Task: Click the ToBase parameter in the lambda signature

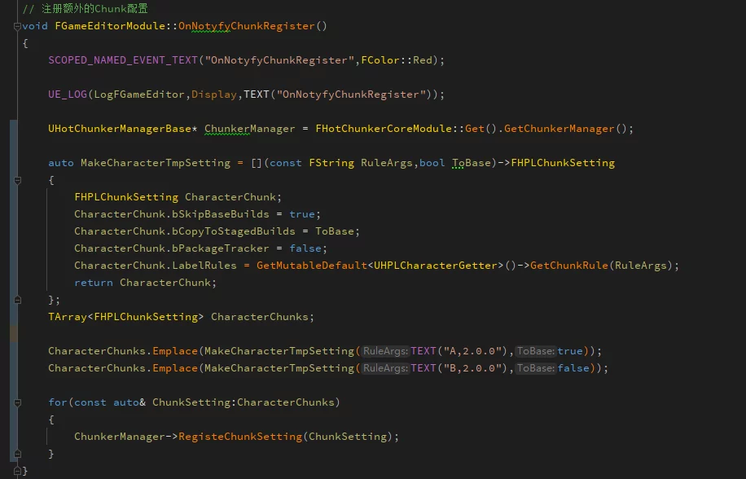Action: [472, 163]
